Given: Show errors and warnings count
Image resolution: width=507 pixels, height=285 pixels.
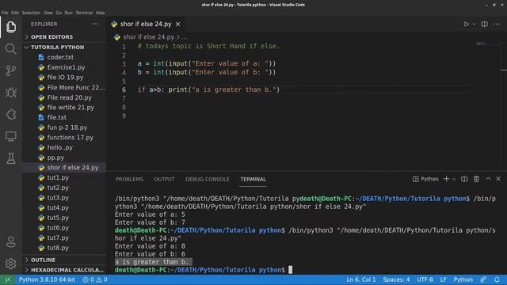Looking at the screenshot, I should (x=95, y=279).
